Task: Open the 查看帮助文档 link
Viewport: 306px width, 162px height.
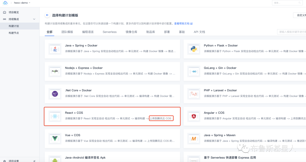Action: [x=182, y=23]
